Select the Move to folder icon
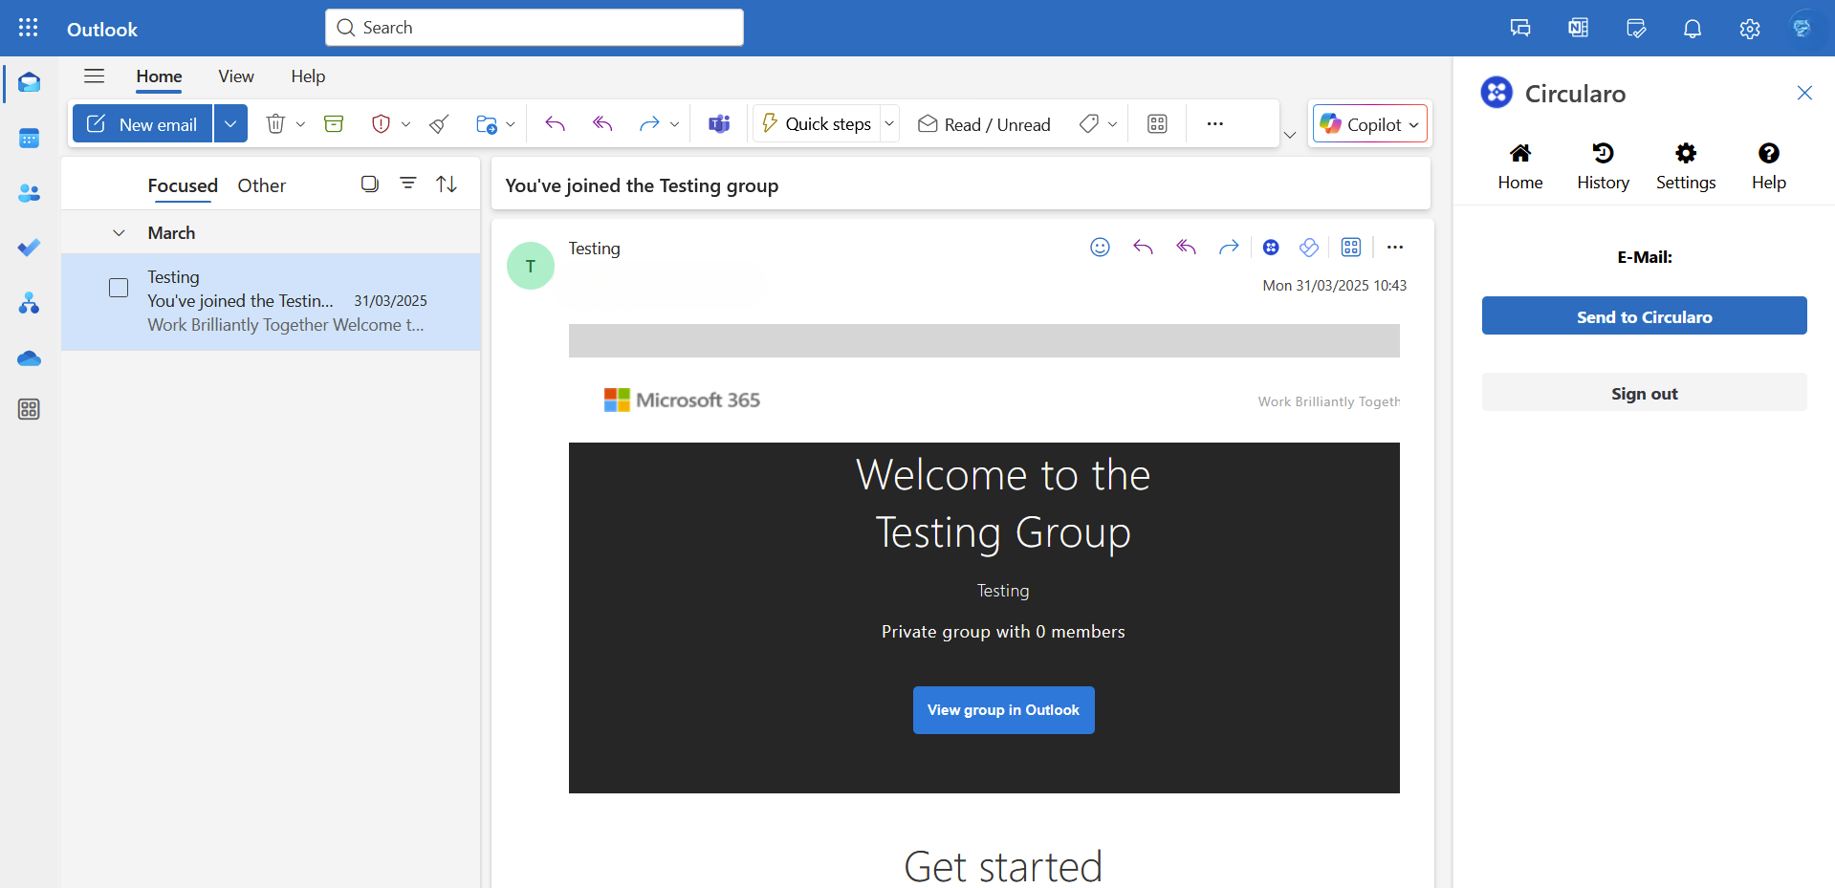The height and width of the screenshot is (888, 1835). pyautogui.click(x=488, y=123)
